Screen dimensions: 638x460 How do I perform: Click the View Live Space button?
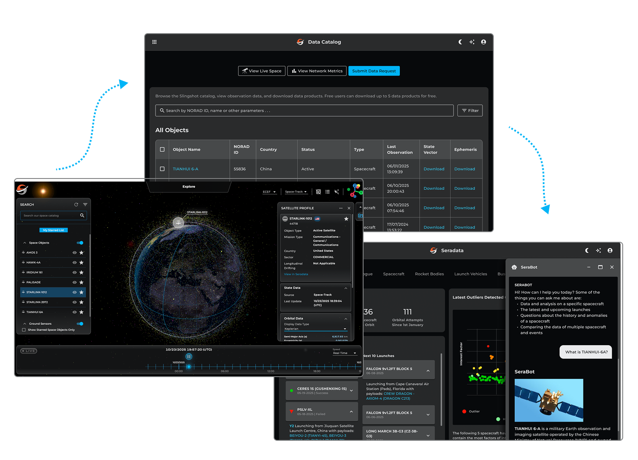pos(262,71)
